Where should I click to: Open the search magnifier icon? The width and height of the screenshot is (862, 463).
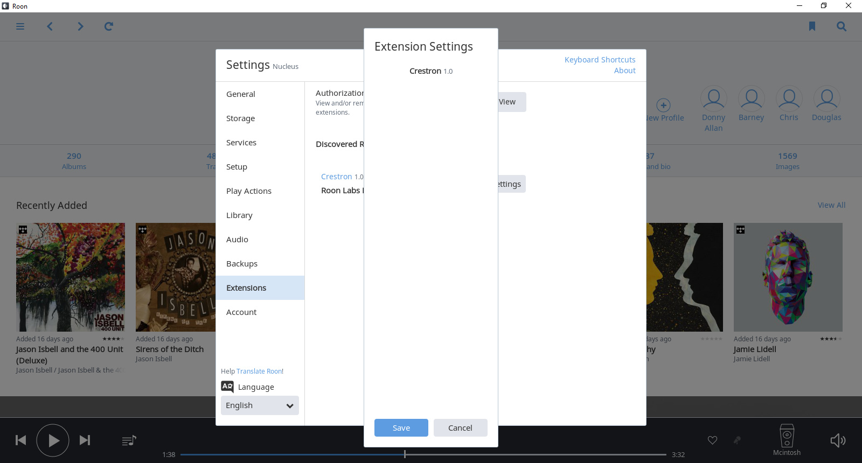(842, 26)
